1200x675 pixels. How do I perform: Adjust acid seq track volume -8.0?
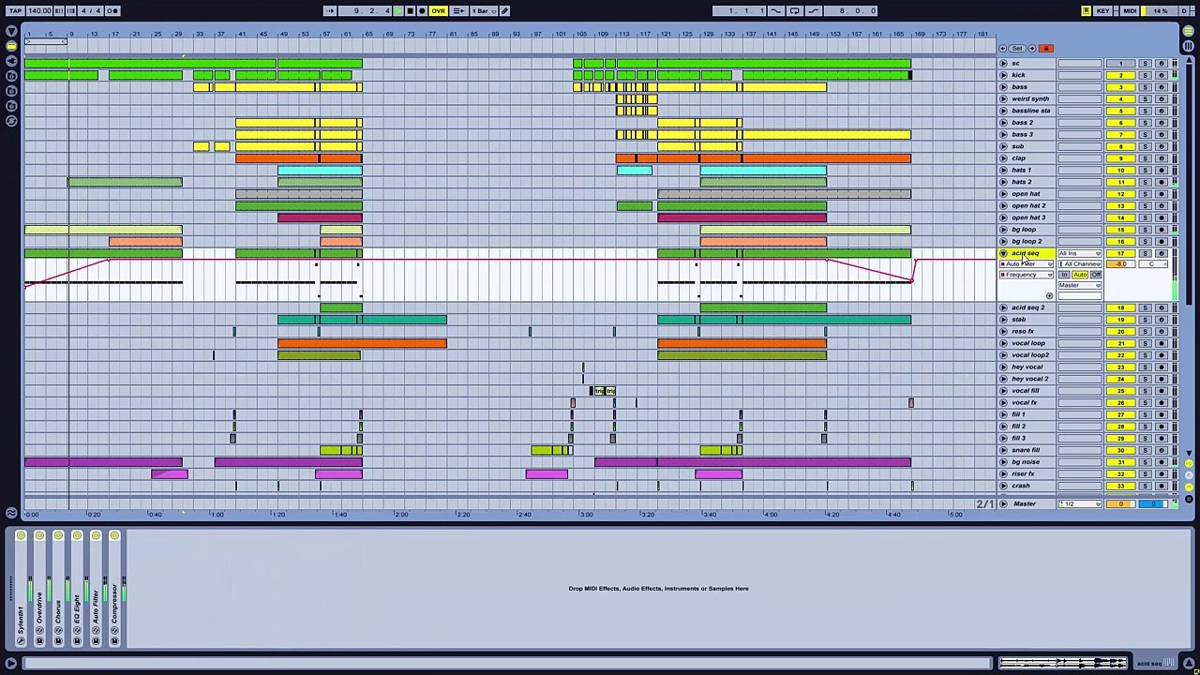click(1121, 264)
